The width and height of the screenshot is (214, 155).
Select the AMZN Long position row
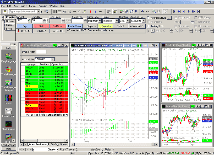pos(44,67)
